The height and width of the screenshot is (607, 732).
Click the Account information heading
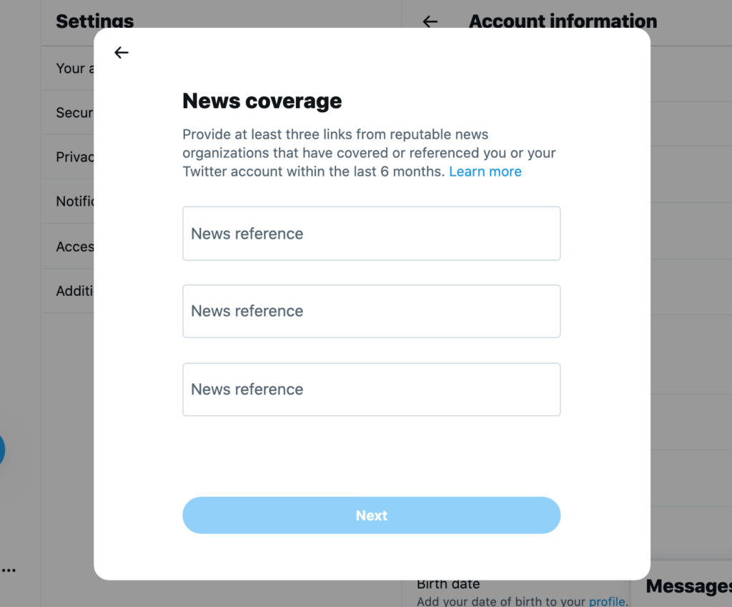563,21
